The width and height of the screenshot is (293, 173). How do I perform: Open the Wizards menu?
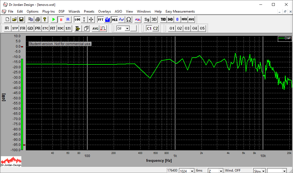pos(74,11)
